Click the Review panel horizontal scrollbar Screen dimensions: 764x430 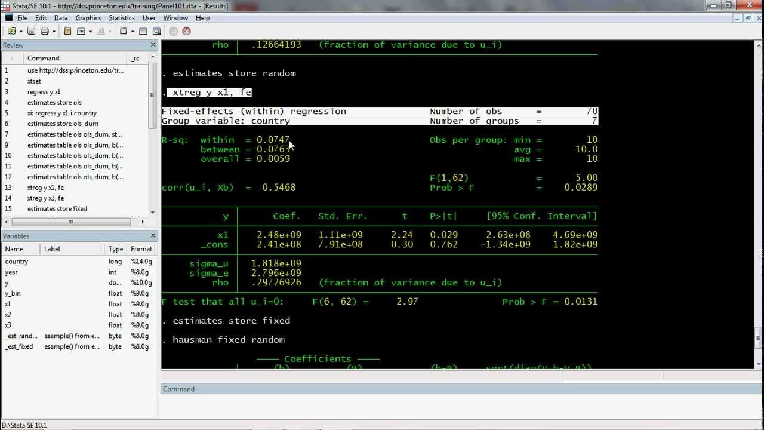pos(70,222)
